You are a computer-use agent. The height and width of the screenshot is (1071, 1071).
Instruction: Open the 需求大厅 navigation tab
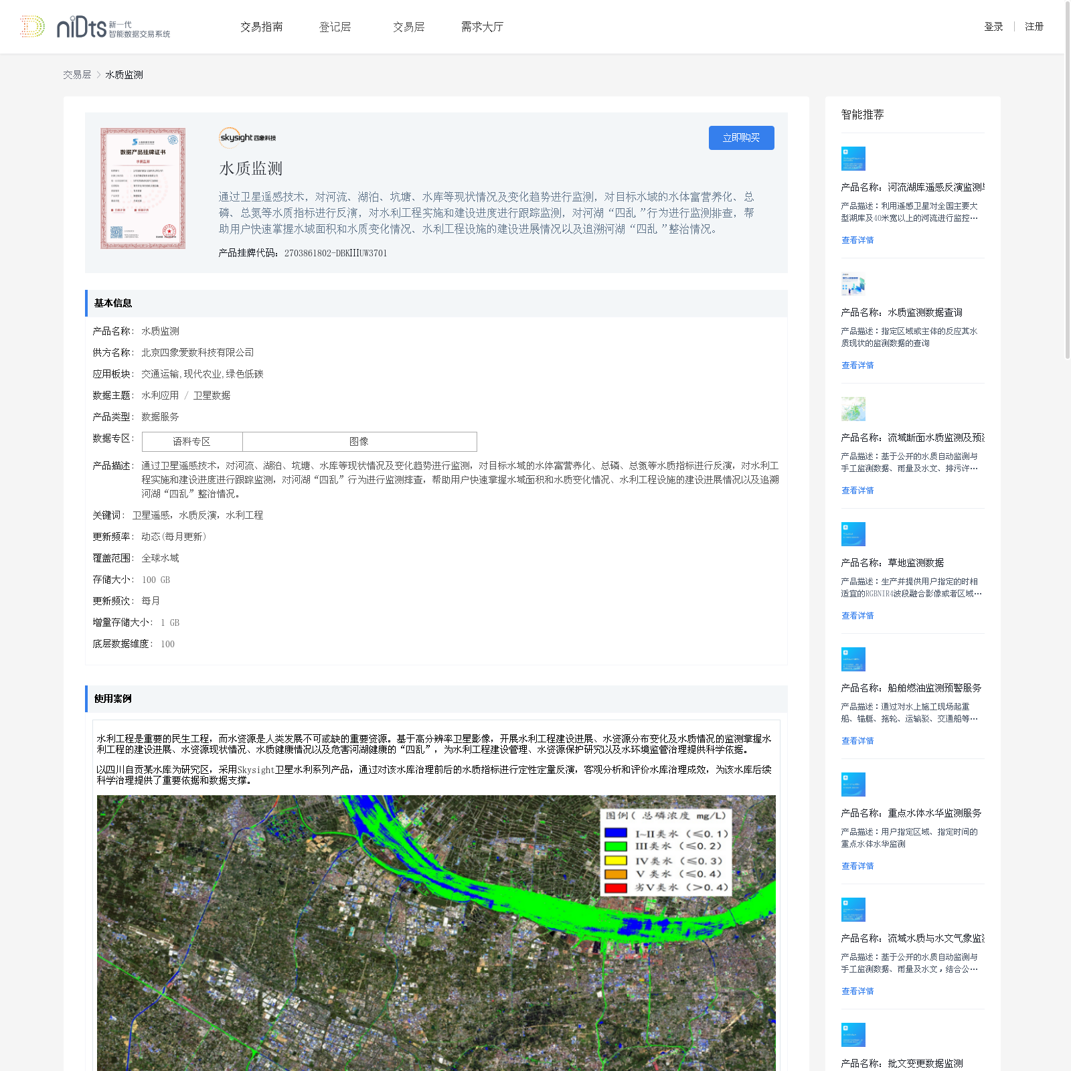482,27
